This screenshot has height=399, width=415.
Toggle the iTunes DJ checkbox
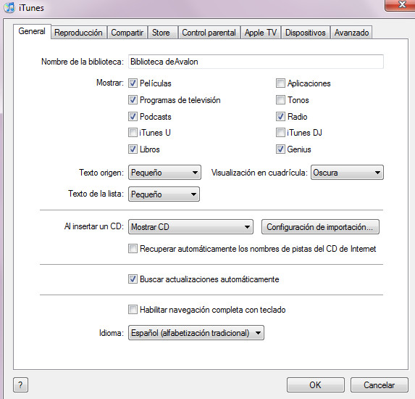(280, 133)
